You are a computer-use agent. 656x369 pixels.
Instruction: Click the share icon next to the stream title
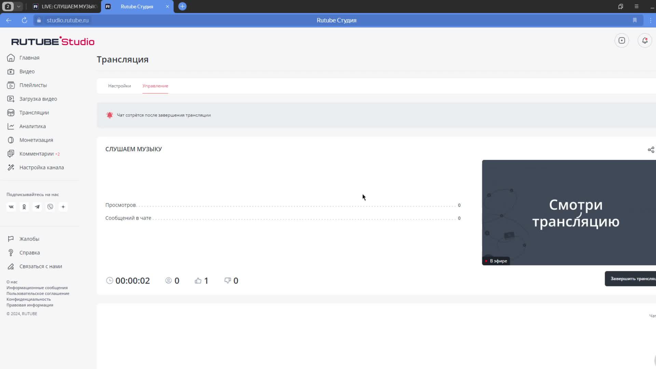(651, 150)
